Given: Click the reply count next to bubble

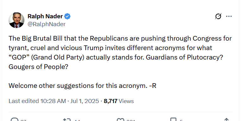Looking at the screenshot, I should 23,120.
